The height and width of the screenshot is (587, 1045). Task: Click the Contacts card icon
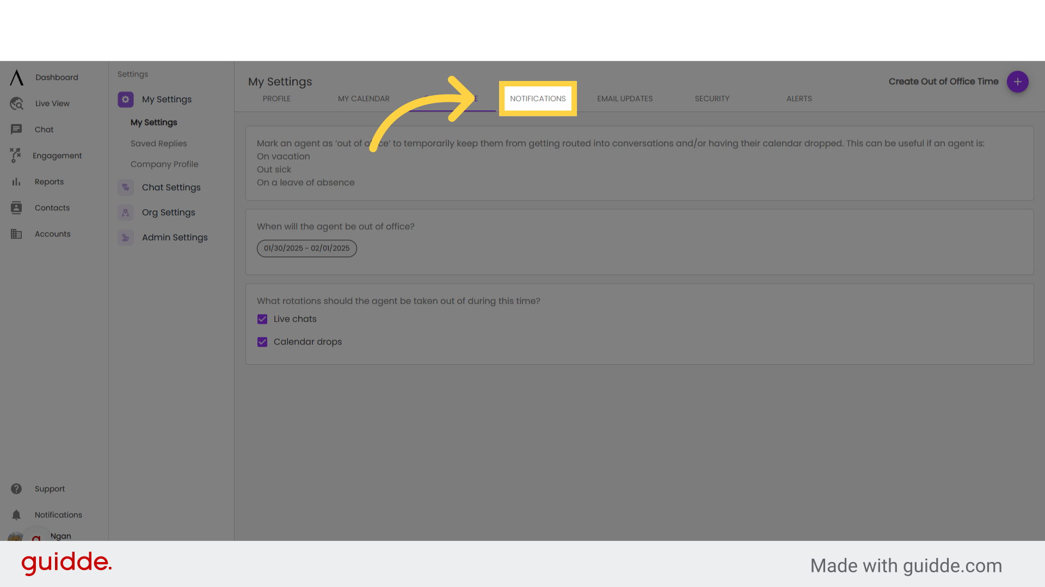pyautogui.click(x=16, y=208)
